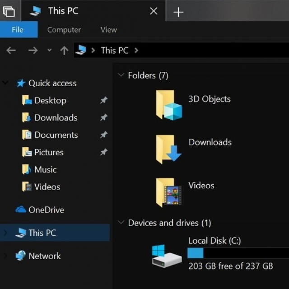Go forward with the right arrow

[x=33, y=50]
